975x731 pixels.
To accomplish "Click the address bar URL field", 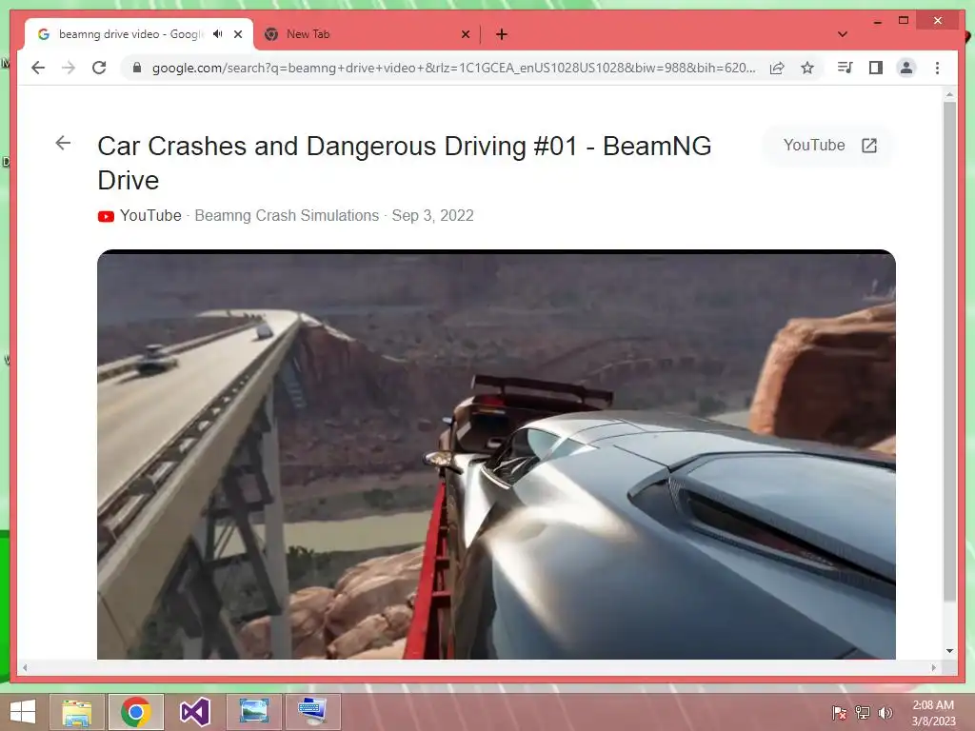I will click(454, 68).
